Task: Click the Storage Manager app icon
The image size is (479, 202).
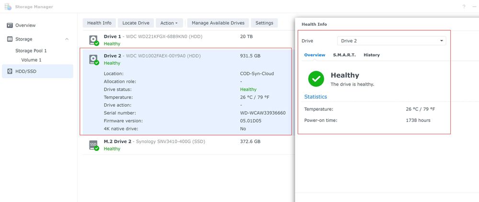Action: point(8,7)
